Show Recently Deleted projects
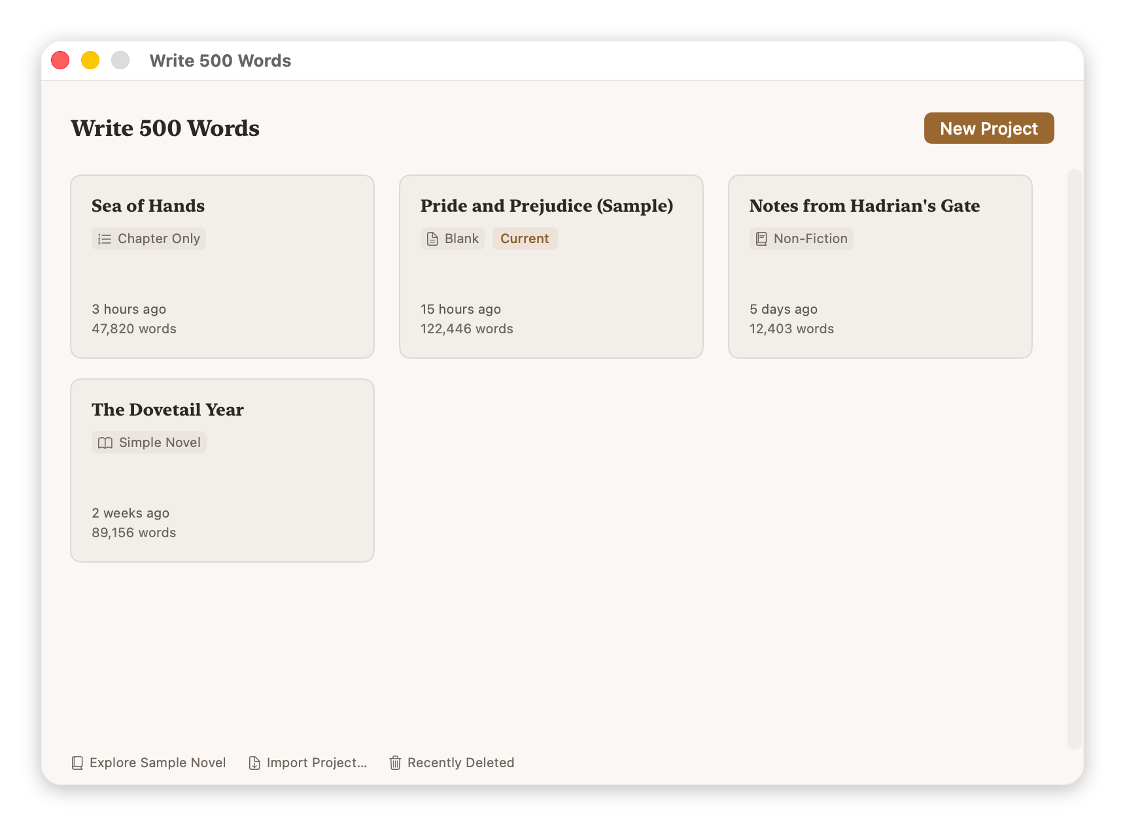 (452, 763)
